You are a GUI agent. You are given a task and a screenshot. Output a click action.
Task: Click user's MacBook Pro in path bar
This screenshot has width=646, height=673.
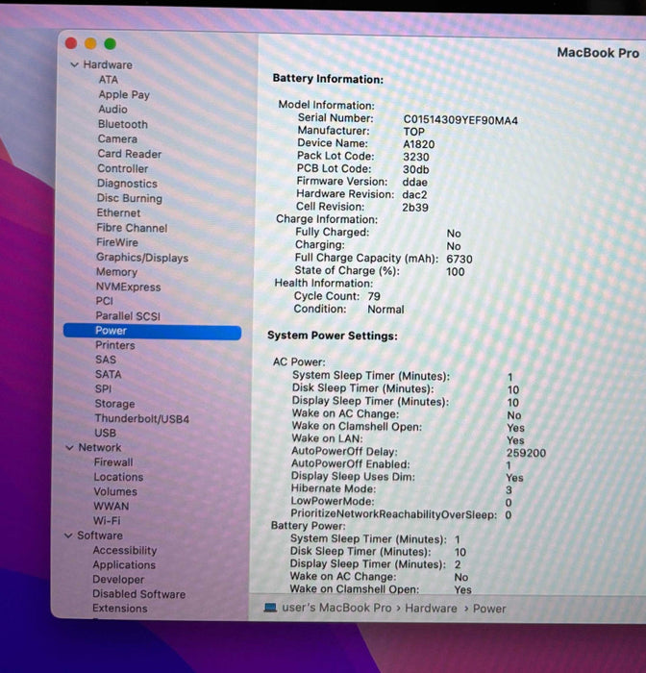336,608
